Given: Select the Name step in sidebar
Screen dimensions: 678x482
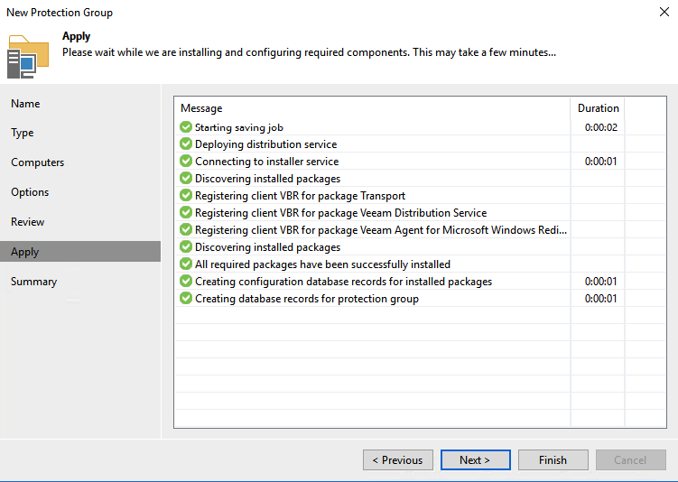Looking at the screenshot, I should 25,104.
